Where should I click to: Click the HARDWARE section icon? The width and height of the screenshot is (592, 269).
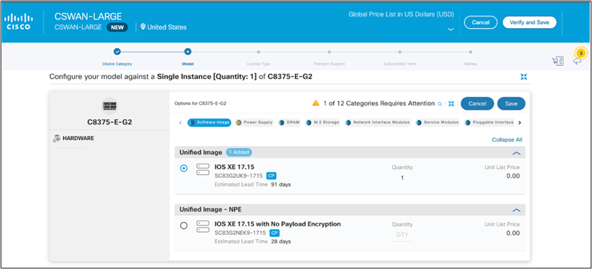56,139
